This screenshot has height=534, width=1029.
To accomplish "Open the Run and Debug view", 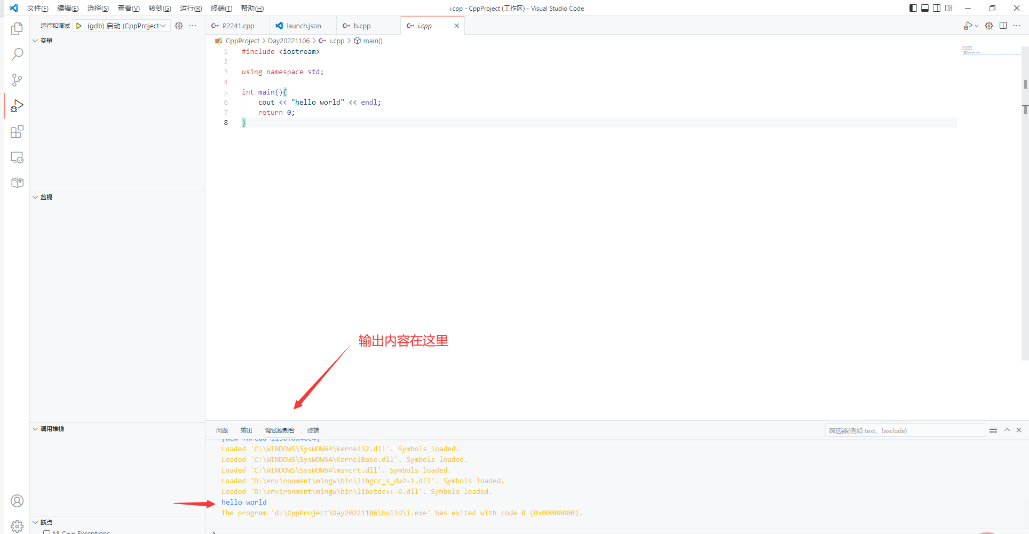I will coord(17,106).
